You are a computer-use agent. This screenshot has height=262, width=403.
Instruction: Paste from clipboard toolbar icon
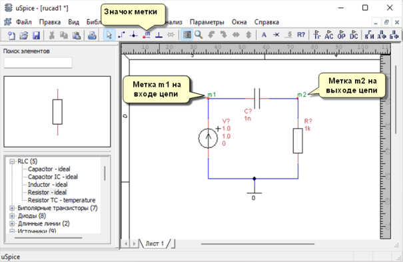[77, 35]
